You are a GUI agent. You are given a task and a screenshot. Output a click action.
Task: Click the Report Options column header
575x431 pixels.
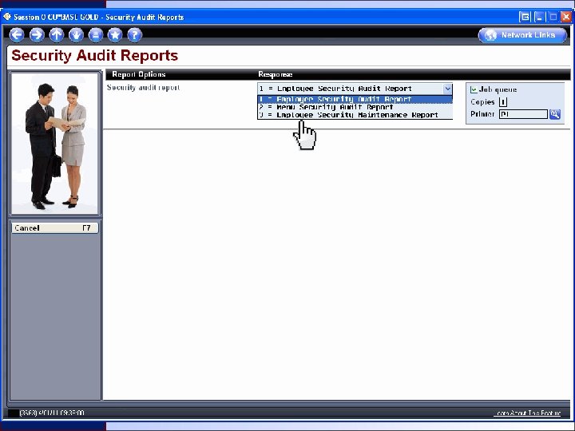point(139,74)
